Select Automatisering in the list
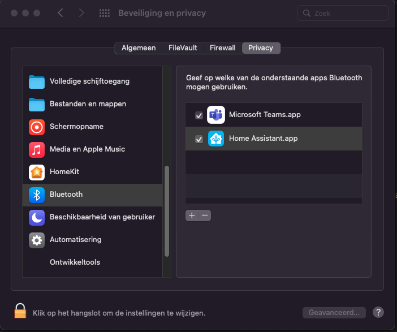The image size is (397, 332). coord(92,240)
